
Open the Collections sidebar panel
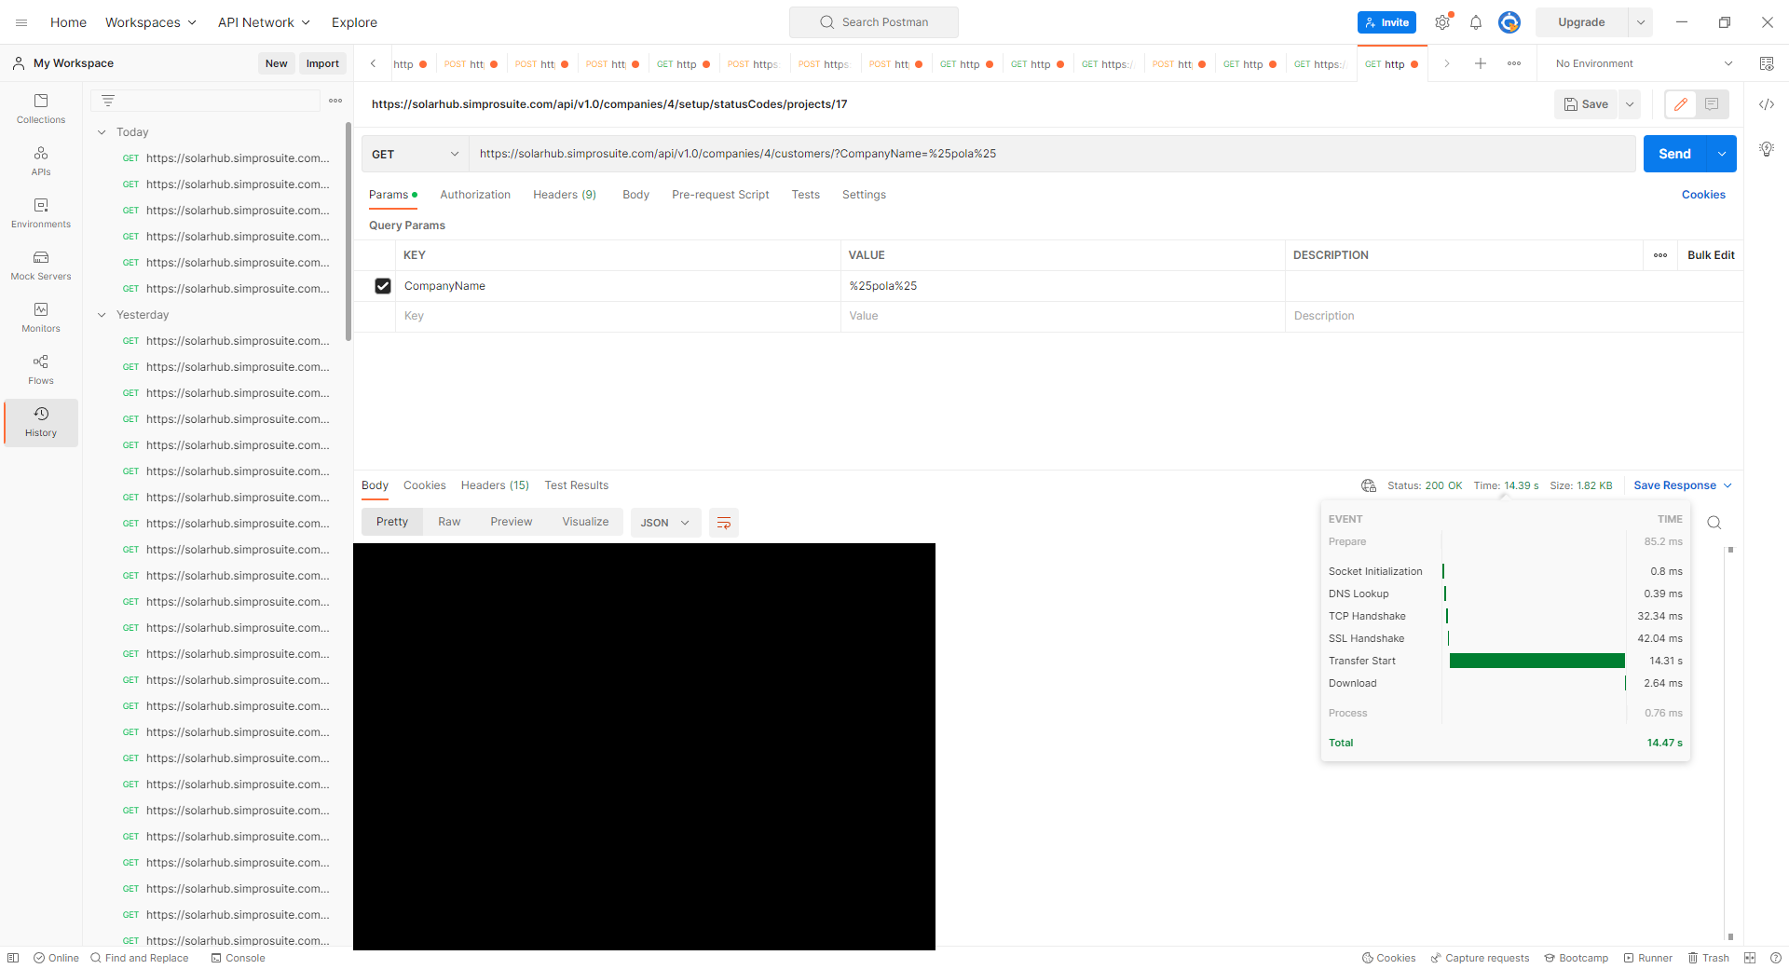pos(41,108)
